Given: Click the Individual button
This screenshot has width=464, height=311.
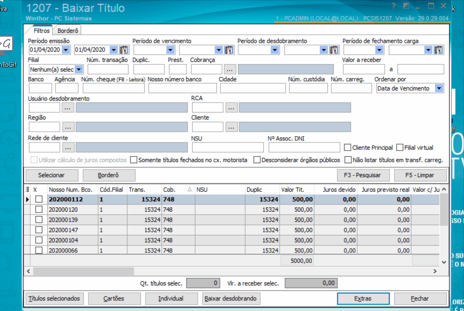Looking at the screenshot, I should point(171,298).
